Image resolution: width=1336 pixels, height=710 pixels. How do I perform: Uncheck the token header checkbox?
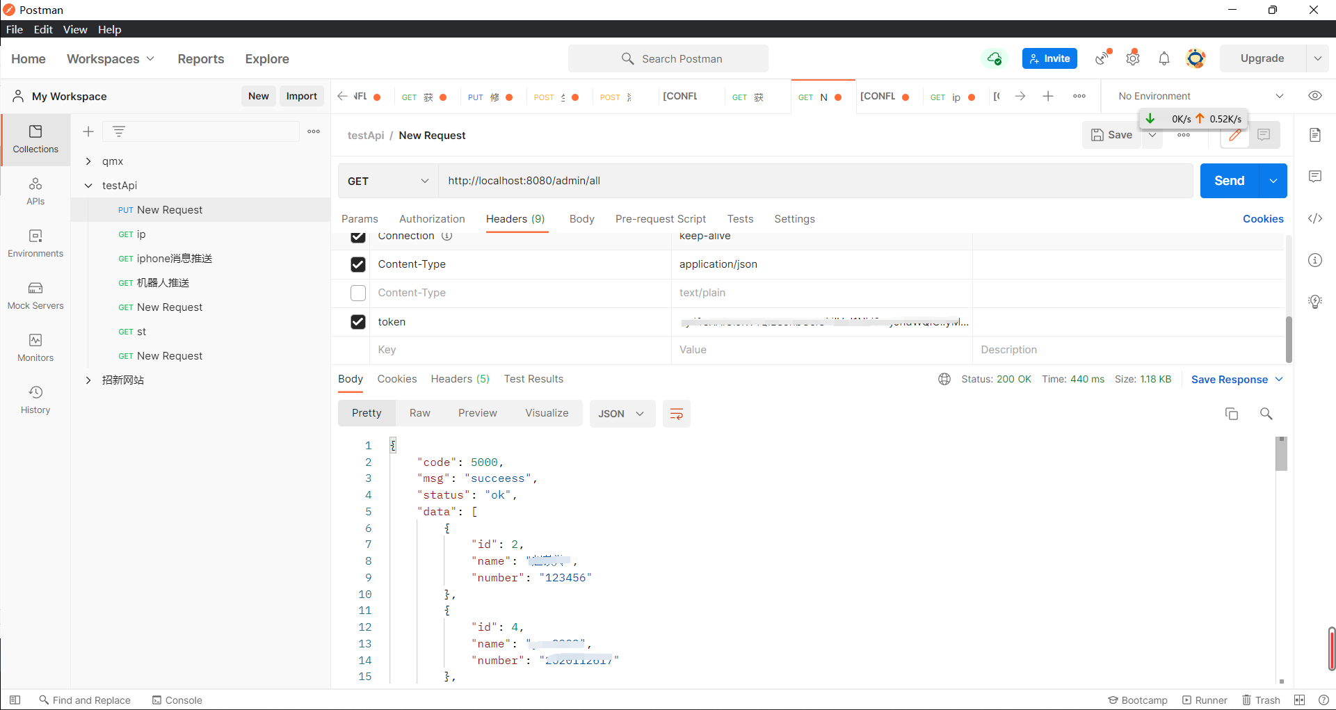(358, 322)
